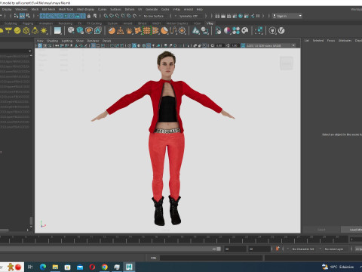Toggle the highlighted component select mode icon
The height and width of the screenshot is (272, 362).
point(22,16)
